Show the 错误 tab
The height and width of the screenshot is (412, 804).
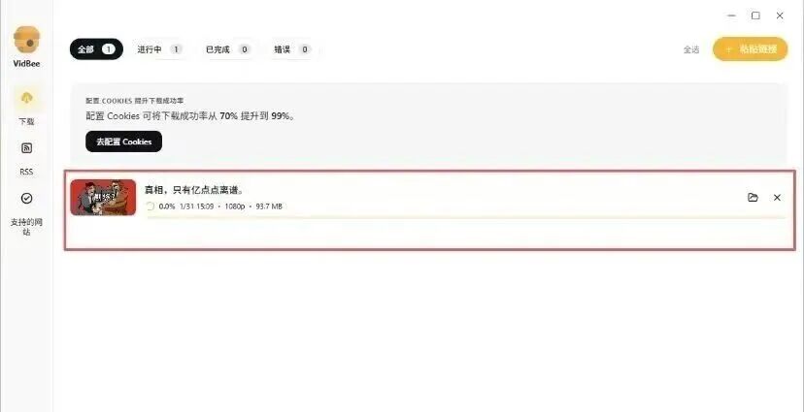pyautogui.click(x=292, y=49)
